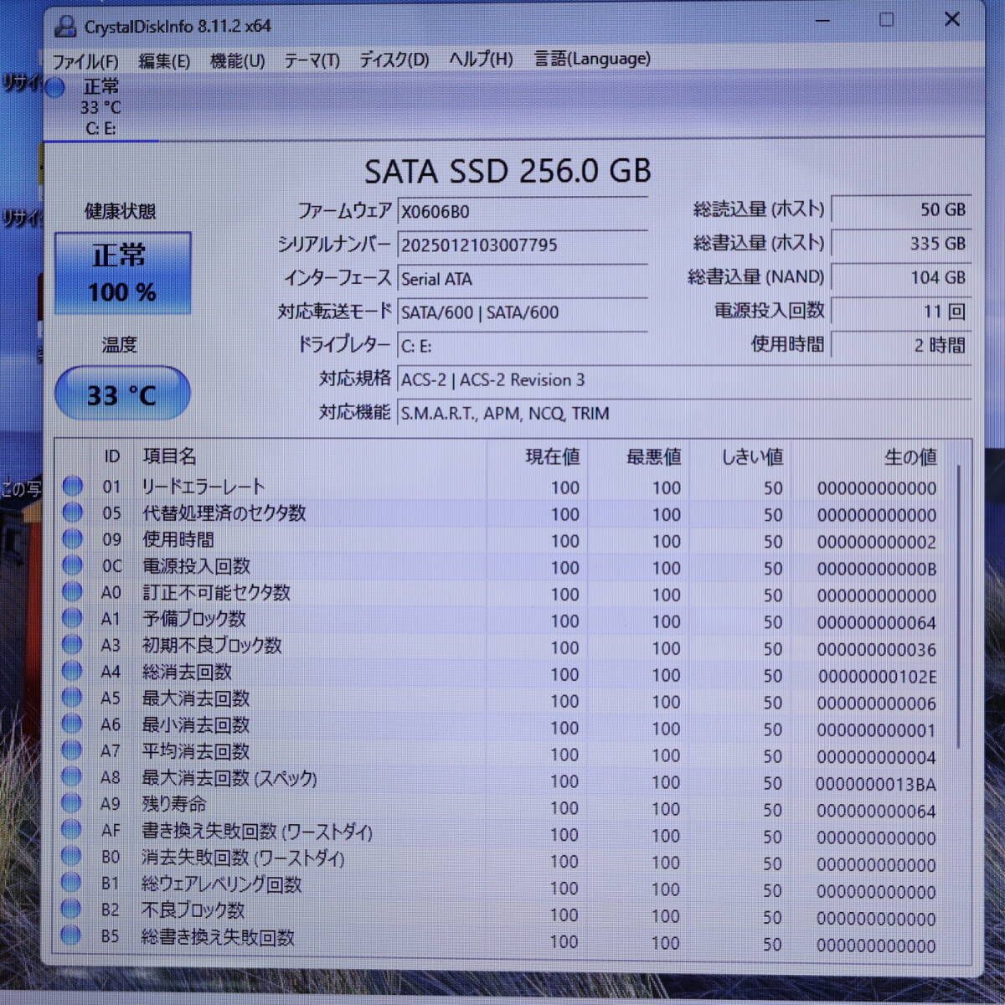Click the ファームウェア field X0606B0
The image size is (1005, 1005).
pyautogui.click(x=522, y=211)
